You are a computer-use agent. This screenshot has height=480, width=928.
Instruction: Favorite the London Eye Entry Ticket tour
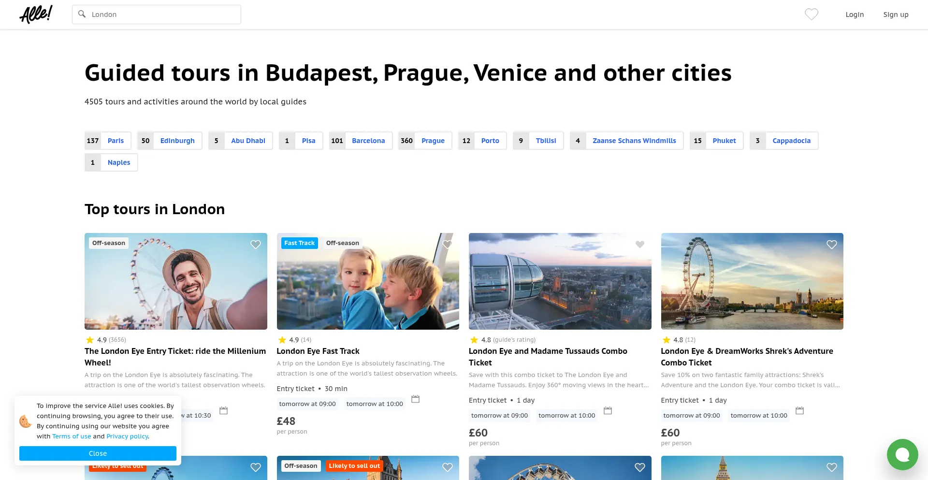(256, 245)
